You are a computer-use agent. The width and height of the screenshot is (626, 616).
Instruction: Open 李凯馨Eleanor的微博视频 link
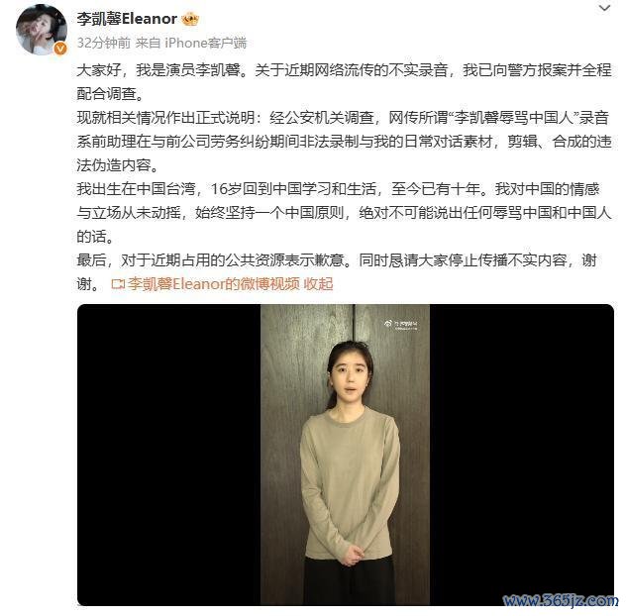click(214, 284)
